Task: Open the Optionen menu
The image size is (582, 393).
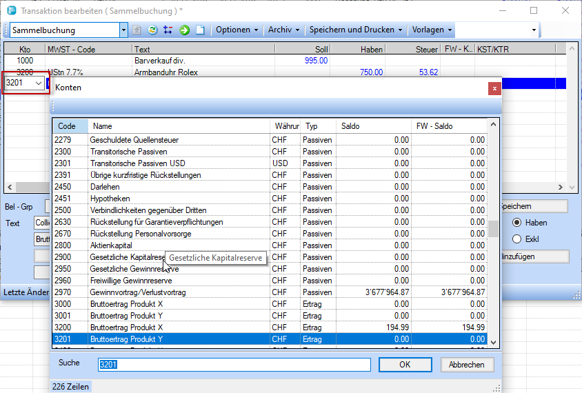Action: (x=237, y=30)
